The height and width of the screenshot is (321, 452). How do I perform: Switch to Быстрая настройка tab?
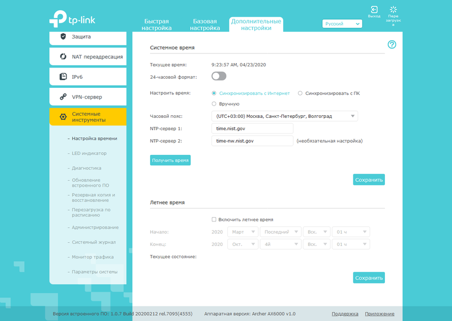157,25
